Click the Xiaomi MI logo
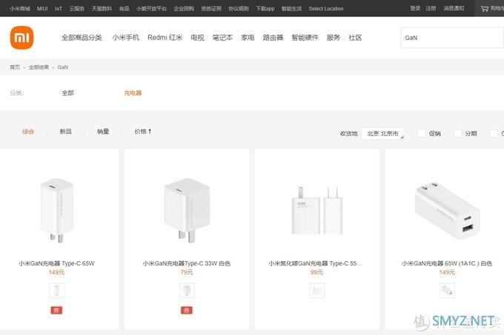The width and height of the screenshot is (504, 335). 21,38
